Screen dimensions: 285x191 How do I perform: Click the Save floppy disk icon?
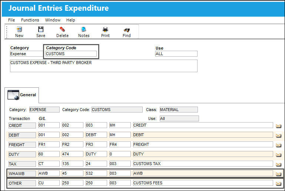41,29
